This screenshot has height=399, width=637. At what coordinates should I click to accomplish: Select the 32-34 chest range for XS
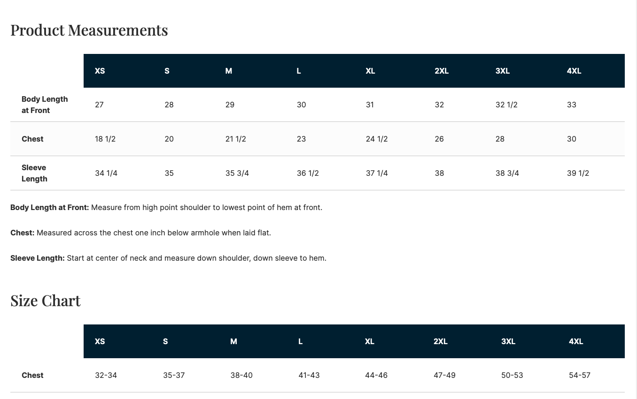[x=106, y=375]
